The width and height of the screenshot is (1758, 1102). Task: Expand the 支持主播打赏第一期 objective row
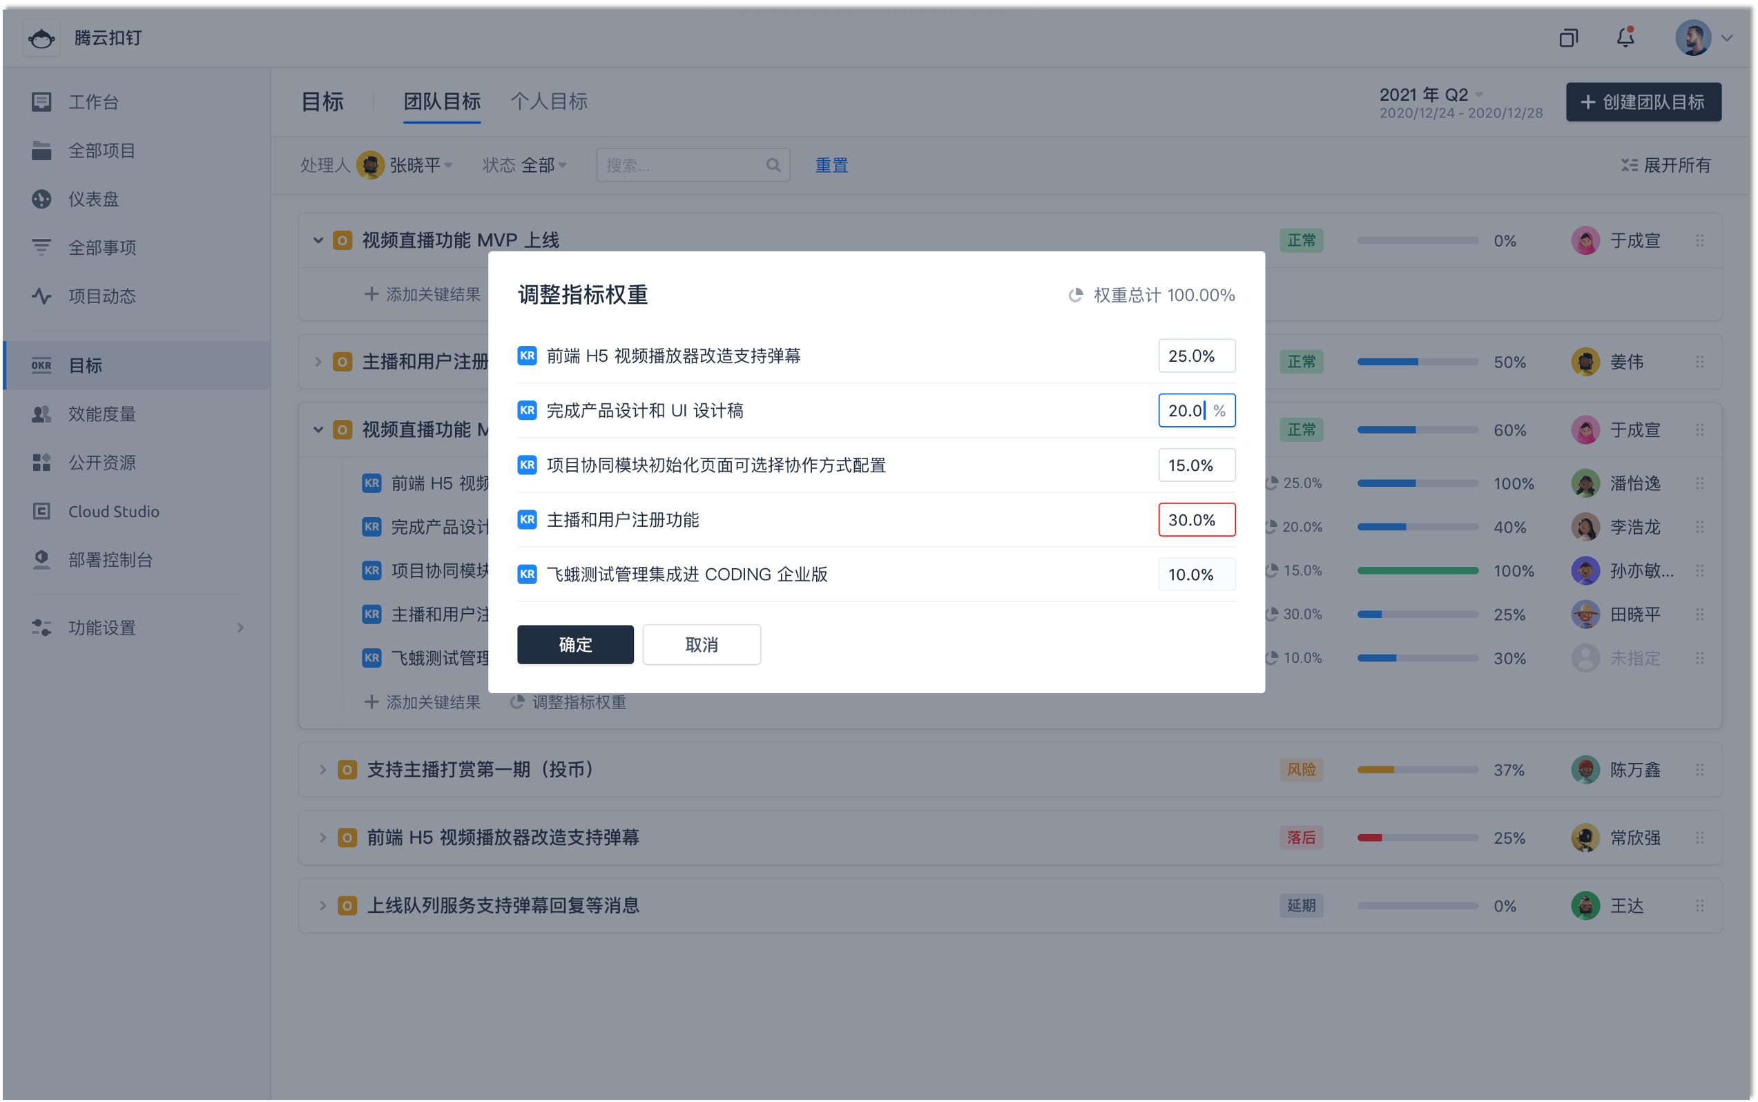pos(323,769)
